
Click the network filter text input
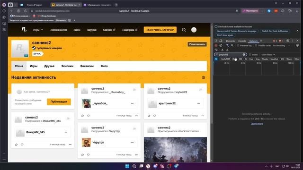pos(231,55)
